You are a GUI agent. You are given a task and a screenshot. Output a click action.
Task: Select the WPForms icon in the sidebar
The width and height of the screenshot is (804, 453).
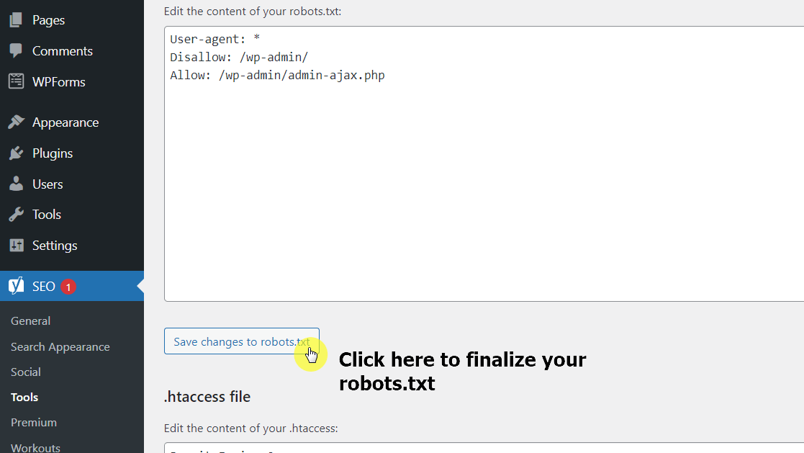click(x=14, y=81)
